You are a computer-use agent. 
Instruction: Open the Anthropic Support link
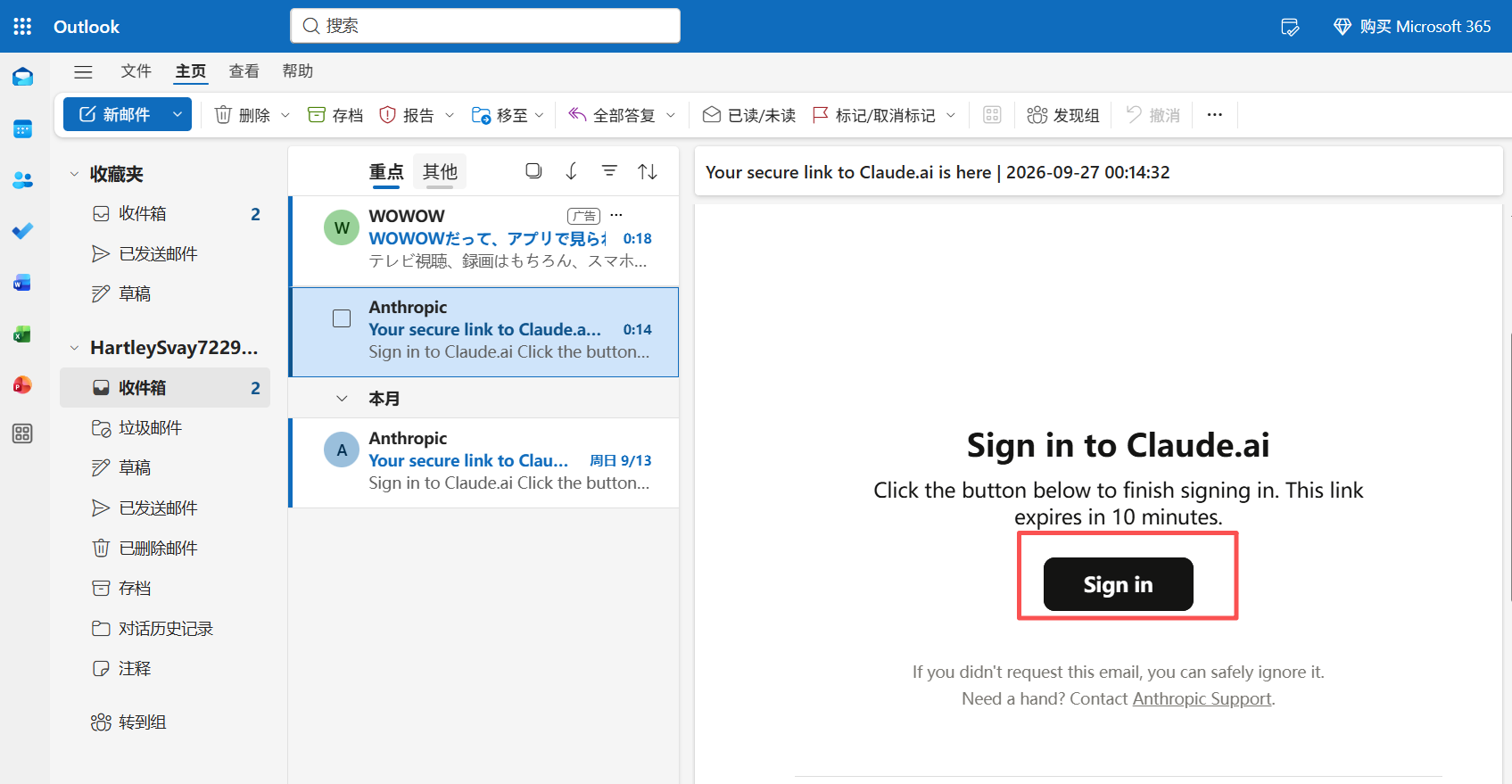tap(1202, 698)
